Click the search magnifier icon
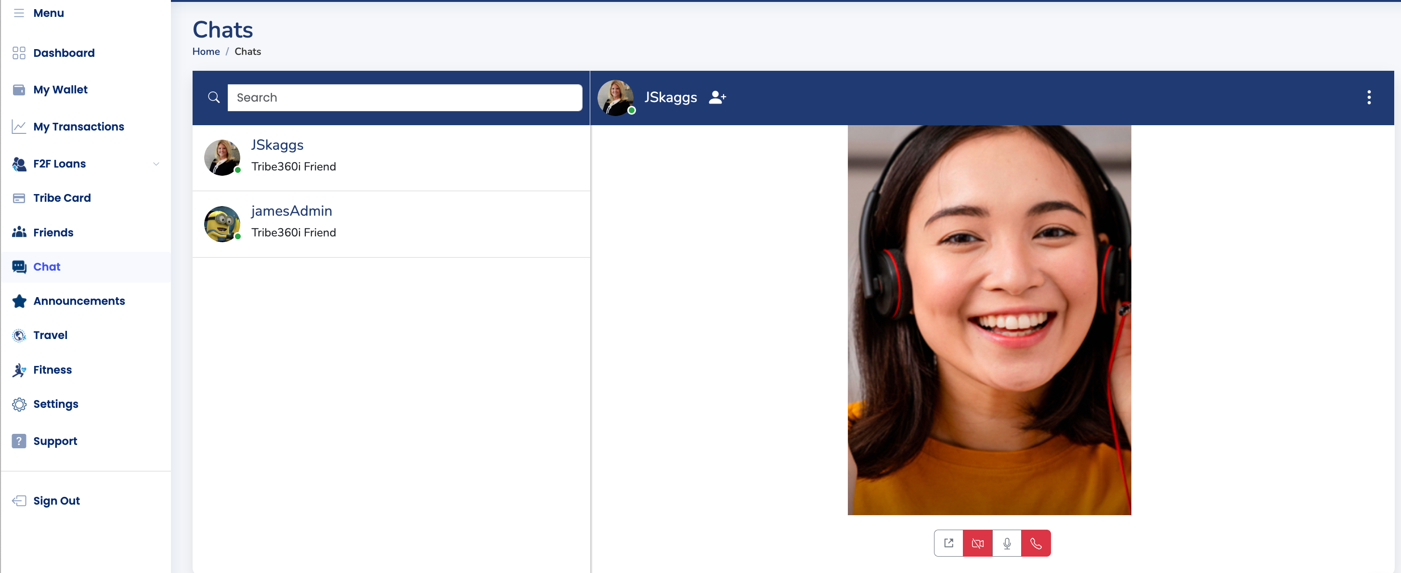Screen dimensions: 1401x573 tap(213, 97)
